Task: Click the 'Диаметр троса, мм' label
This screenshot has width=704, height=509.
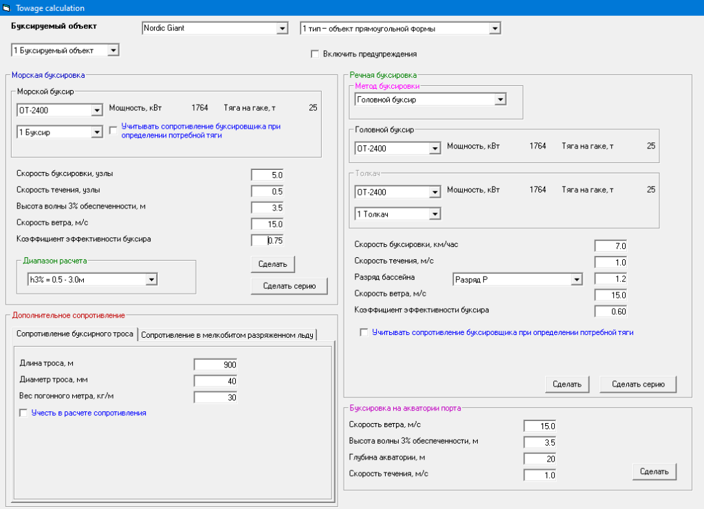Action: 54,380
